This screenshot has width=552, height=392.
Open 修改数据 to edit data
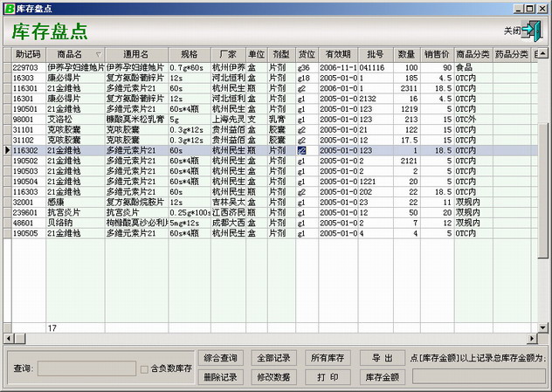(x=273, y=377)
